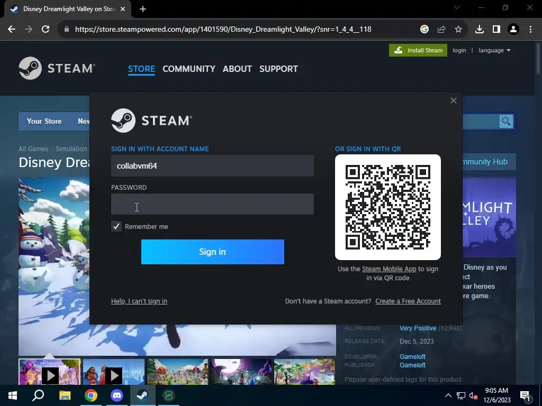Open Discord from the taskbar
The width and height of the screenshot is (542, 406).
point(117,395)
